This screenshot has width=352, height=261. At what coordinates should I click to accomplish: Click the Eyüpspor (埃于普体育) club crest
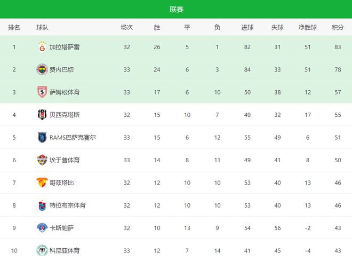click(x=42, y=160)
